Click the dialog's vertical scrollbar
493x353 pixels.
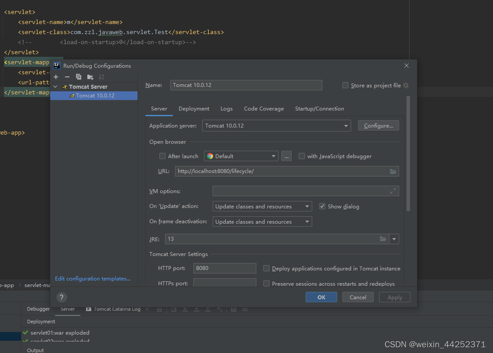pos(408,153)
